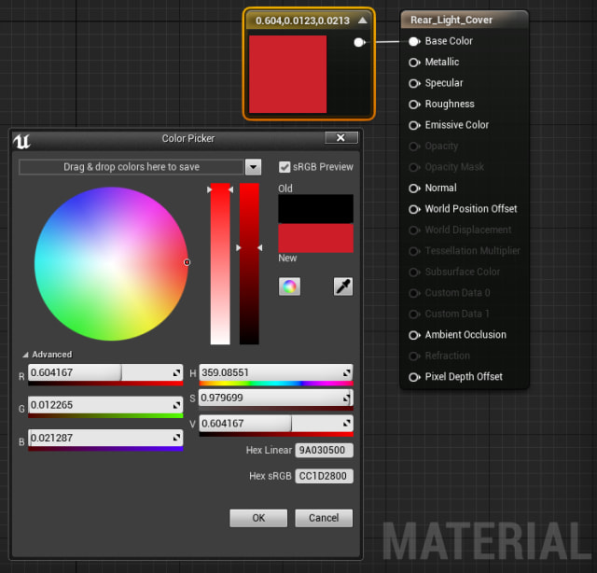This screenshot has width=597, height=573.
Task: Click the R value spin arrow
Action: pyautogui.click(x=176, y=372)
